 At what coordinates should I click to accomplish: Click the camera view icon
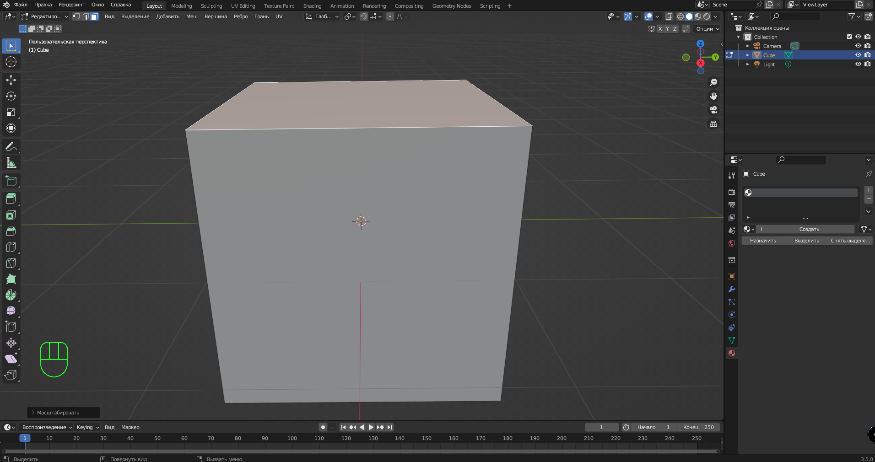713,110
